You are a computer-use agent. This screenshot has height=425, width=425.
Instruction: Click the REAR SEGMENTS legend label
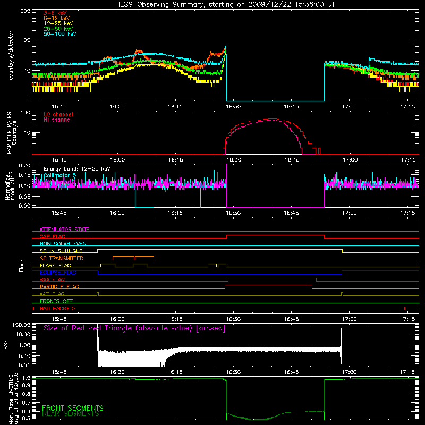point(71,414)
